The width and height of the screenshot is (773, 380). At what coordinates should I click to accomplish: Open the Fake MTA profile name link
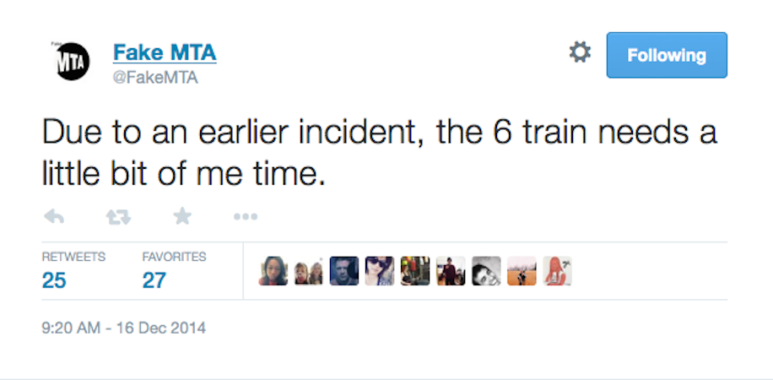click(165, 52)
